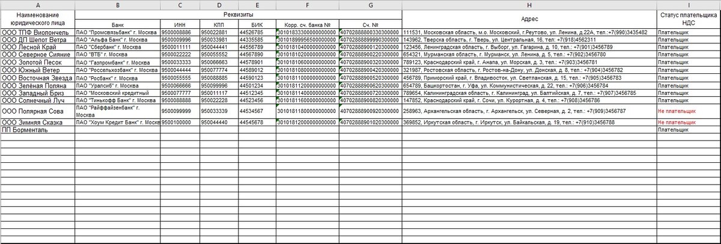Select column H header
The image size is (721, 244).
(x=529, y=5)
